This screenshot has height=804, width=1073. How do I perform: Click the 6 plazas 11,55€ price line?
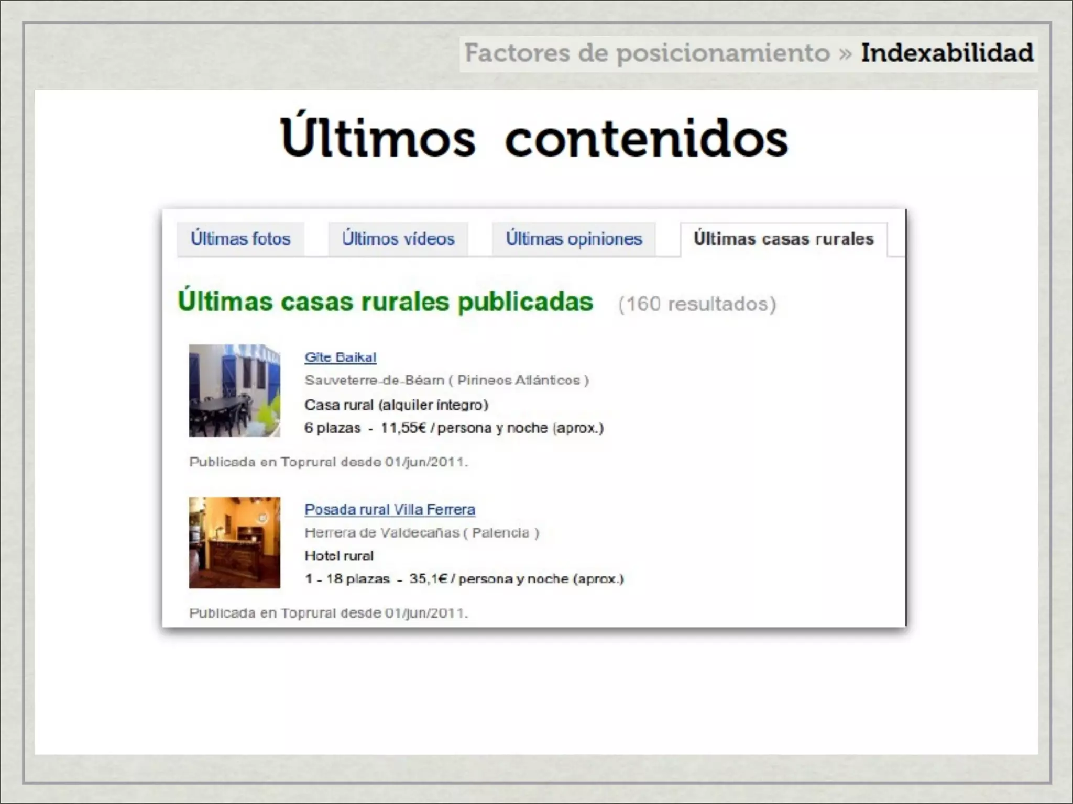(x=454, y=428)
